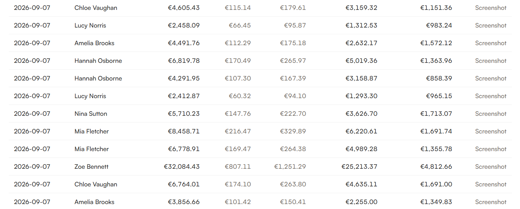View Screenshot for Hannah Osborne's €6,819.78 entry

tap(491, 61)
